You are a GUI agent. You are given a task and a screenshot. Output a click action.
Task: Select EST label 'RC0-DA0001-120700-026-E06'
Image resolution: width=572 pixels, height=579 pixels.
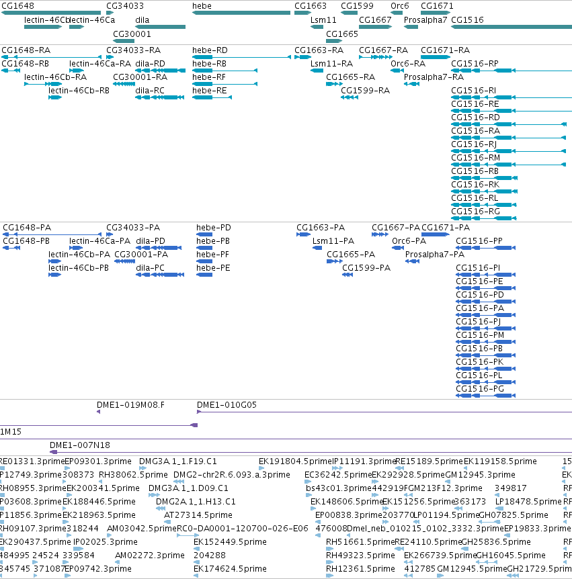coord(243,529)
